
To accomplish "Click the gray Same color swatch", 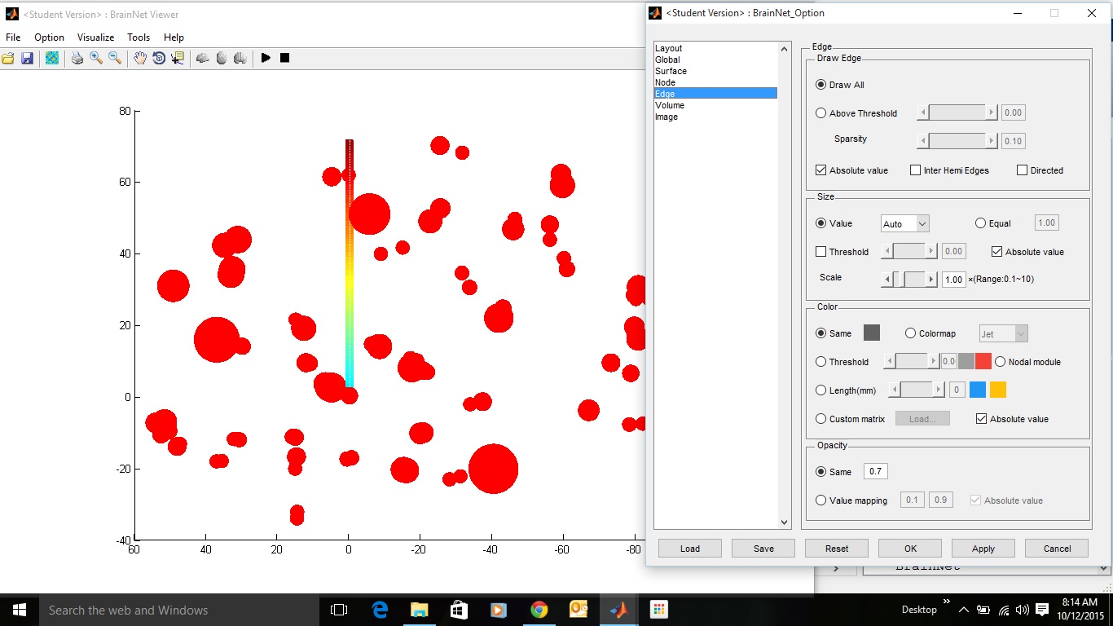I will pos(872,333).
